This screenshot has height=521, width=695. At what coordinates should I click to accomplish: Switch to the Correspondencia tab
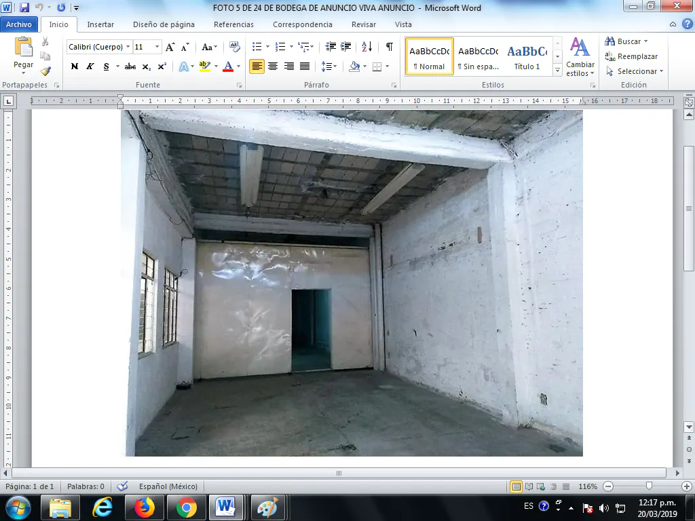302,24
